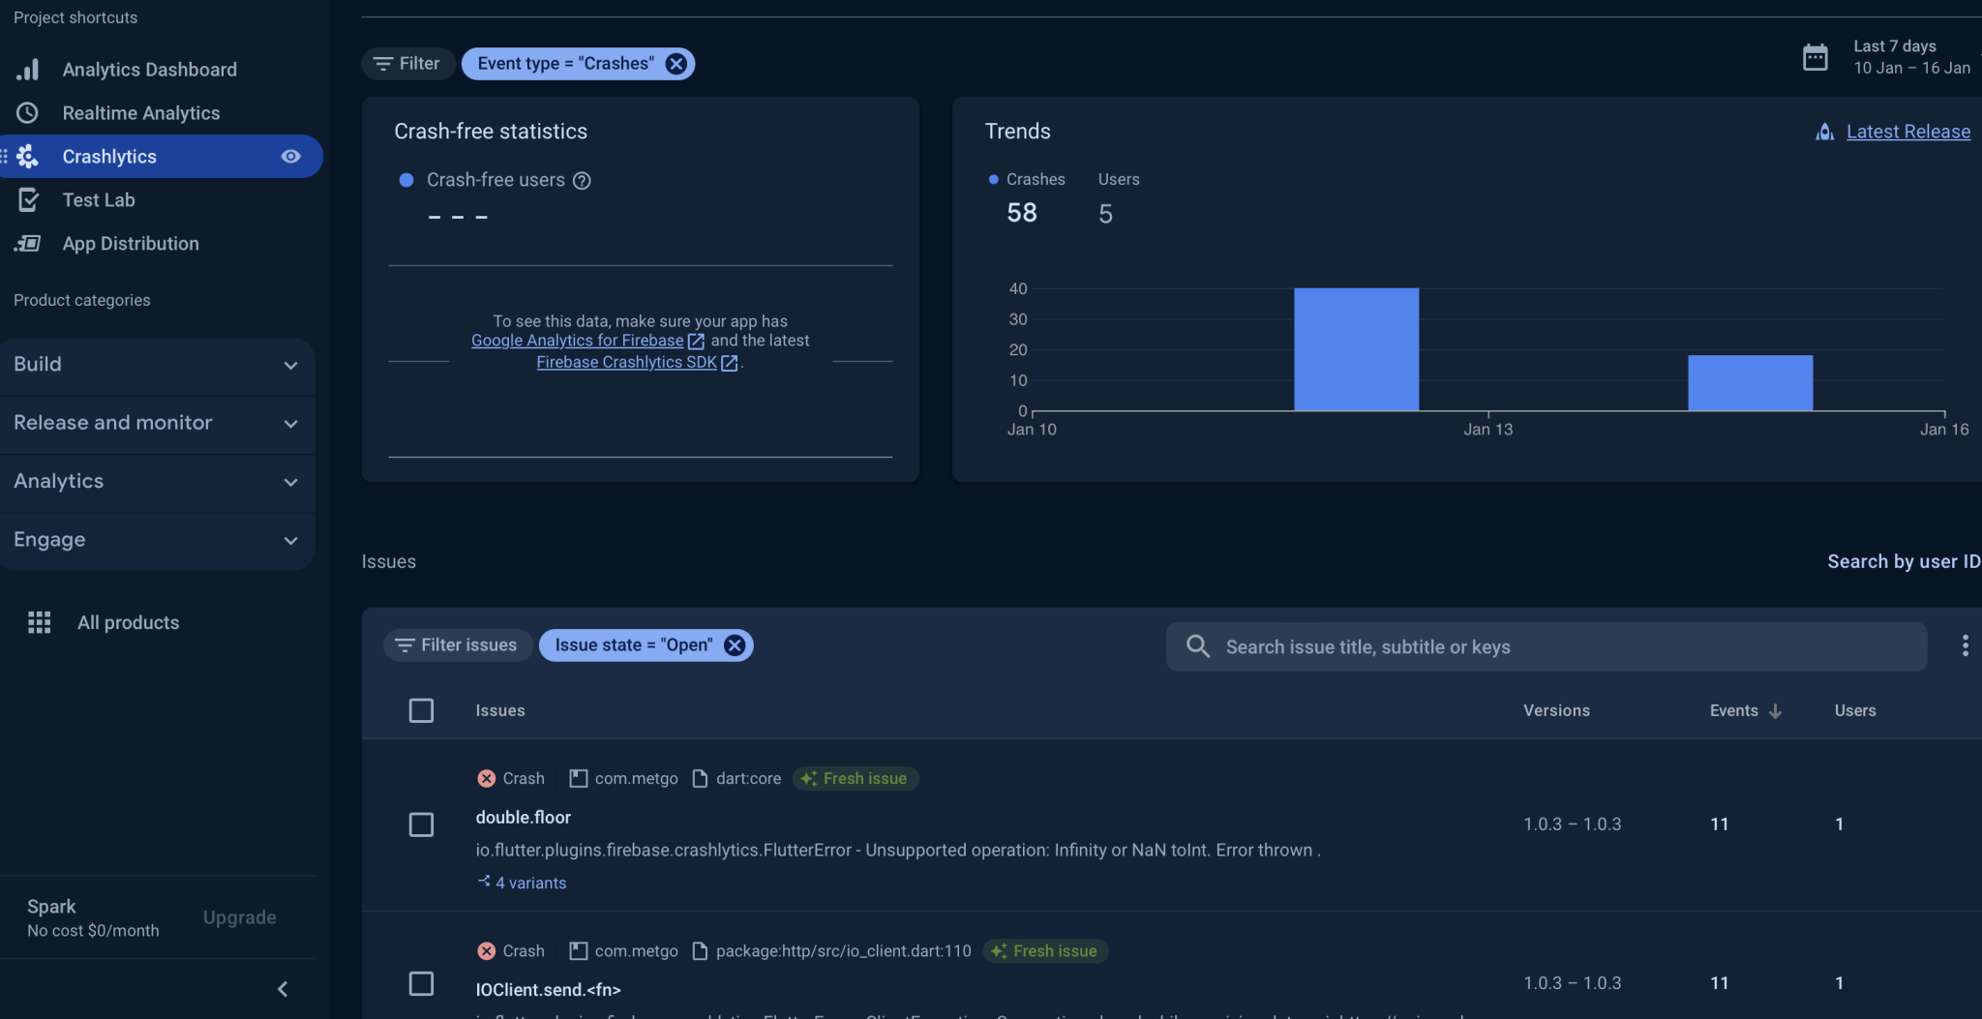Click the App Distribution icon

pyautogui.click(x=28, y=244)
